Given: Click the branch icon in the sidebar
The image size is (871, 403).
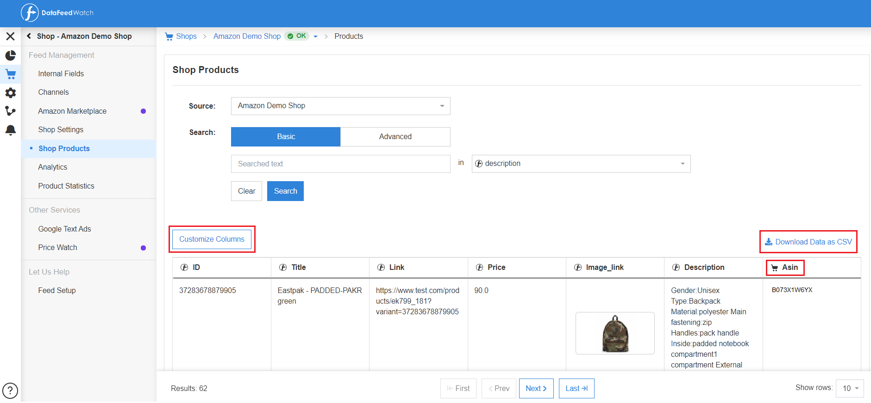Looking at the screenshot, I should pyautogui.click(x=10, y=111).
